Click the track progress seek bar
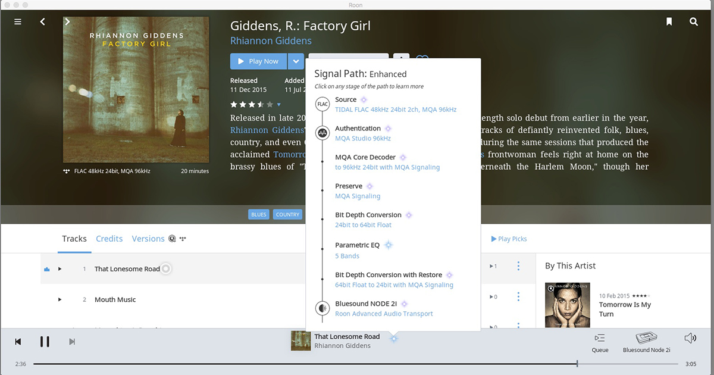Image resolution: width=714 pixels, height=375 pixels. (356, 364)
